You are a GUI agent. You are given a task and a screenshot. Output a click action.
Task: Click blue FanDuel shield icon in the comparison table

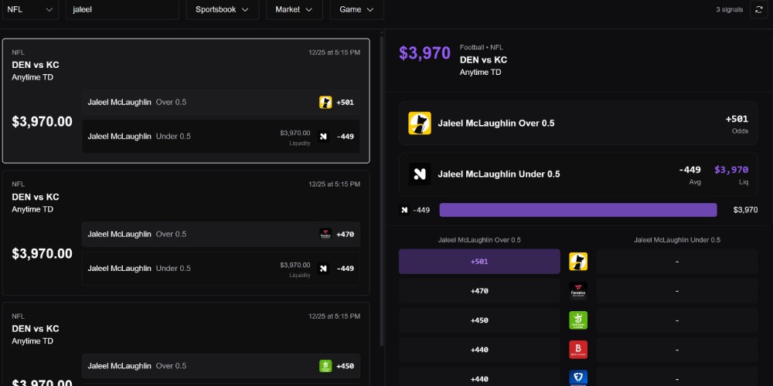[578, 378]
